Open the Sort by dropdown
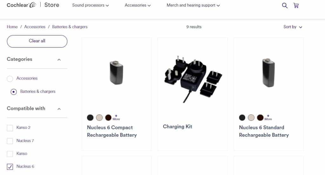Viewport: 325px width, 175px height. coord(293,27)
